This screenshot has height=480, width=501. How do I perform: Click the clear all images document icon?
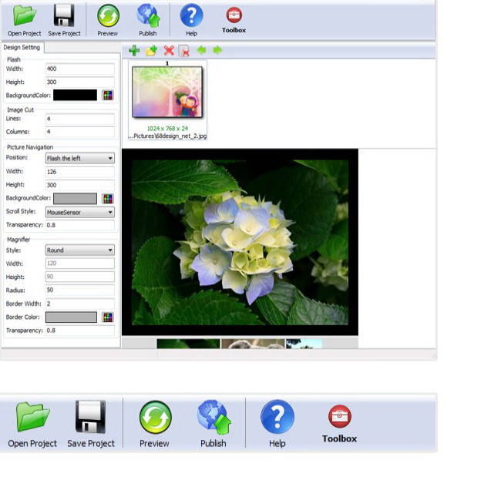184,51
